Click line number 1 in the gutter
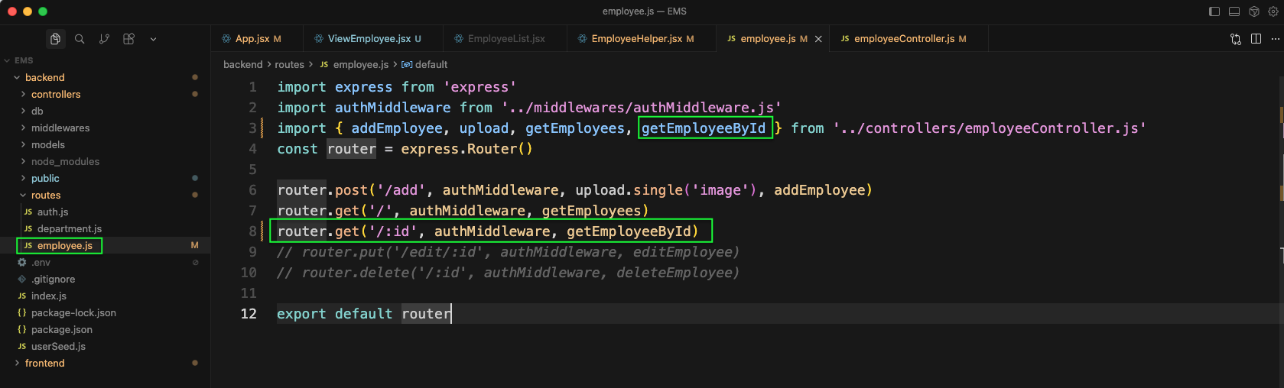Screen dimensions: 1284x388 (252, 87)
